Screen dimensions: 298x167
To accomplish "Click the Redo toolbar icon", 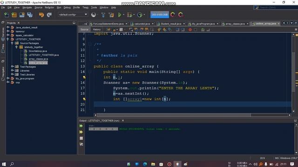I will tap(49, 15).
